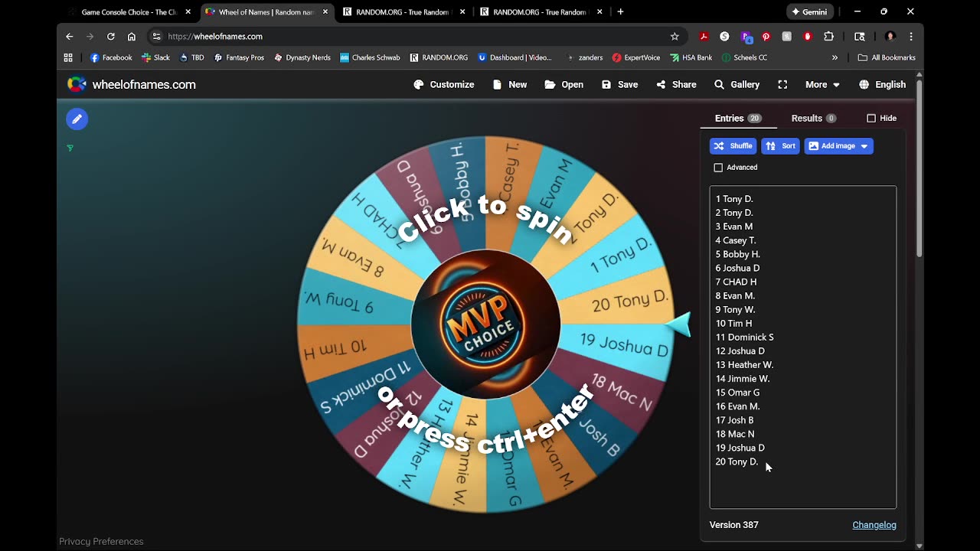The image size is (980, 551).
Task: Open a new browser tab
Action: coord(620,11)
